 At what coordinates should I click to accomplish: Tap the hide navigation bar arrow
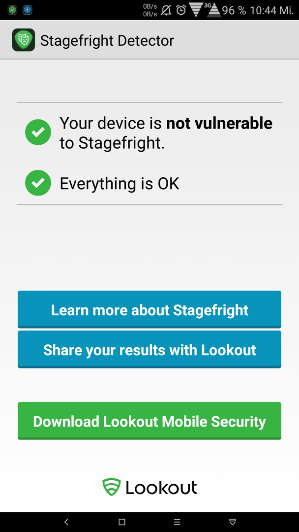[x=232, y=522]
